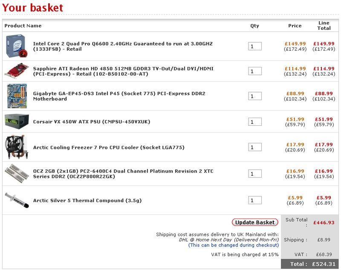Click the OCZ 2GB RAM product image
The width and height of the screenshot is (341, 272).
17,174
